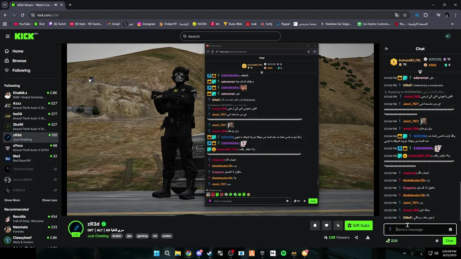Reload the page

[x=22, y=15]
